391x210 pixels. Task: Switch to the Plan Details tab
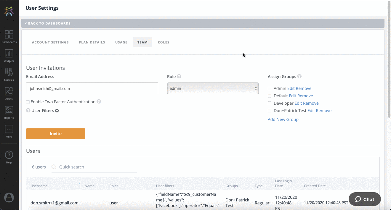[92, 42]
